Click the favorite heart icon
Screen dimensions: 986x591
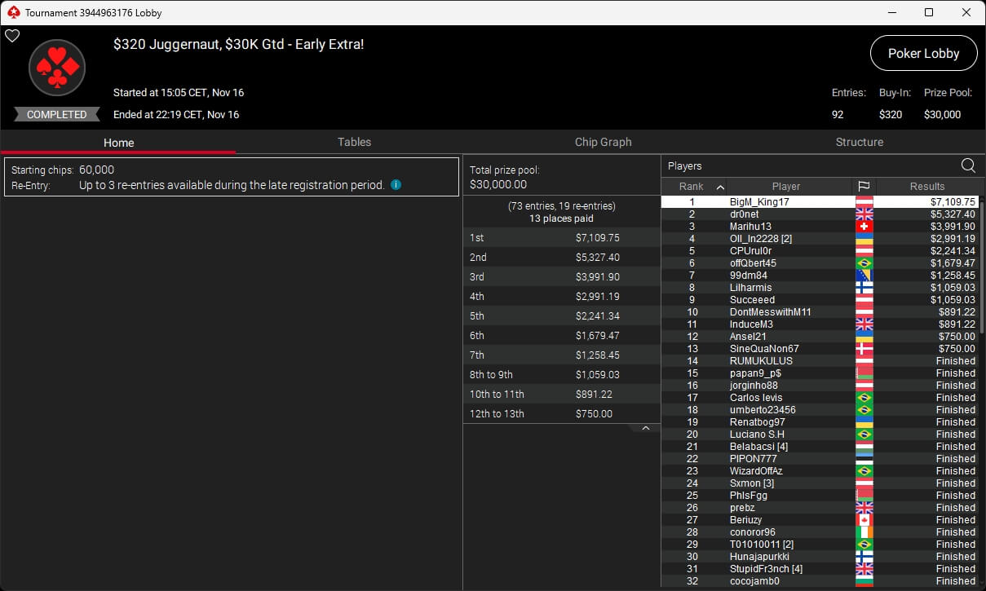coord(12,36)
